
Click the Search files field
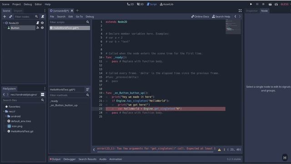[x=23, y=100]
